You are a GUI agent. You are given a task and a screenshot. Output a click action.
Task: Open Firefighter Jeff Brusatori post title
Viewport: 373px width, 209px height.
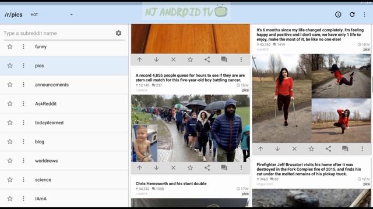(x=309, y=169)
